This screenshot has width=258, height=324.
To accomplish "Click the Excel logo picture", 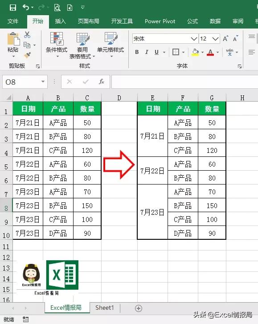I will click(62, 275).
